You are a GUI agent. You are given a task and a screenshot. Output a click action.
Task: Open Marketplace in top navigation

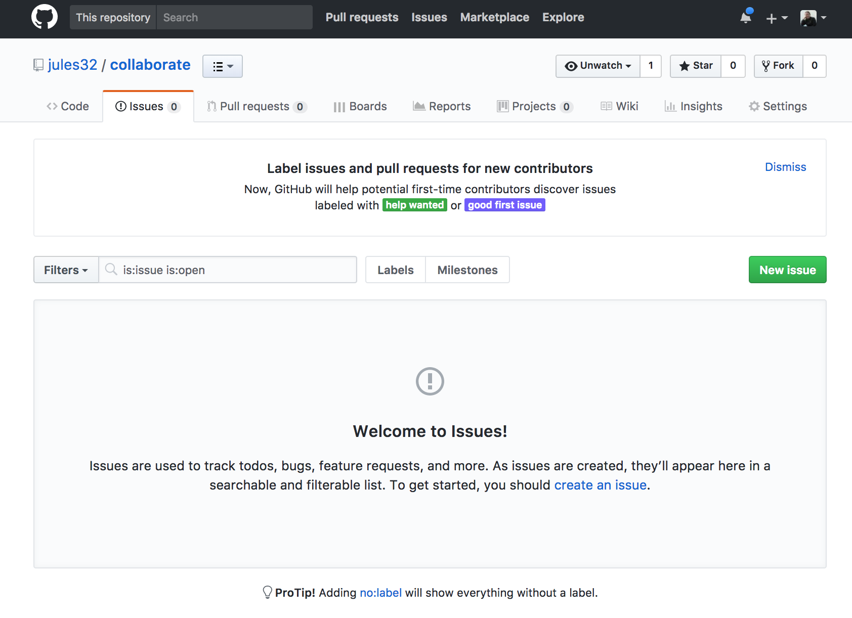tap(495, 17)
